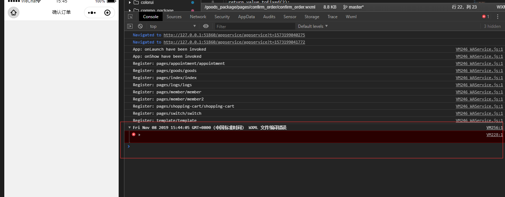Viewport: 505px width, 197px height.
Task: Open the Default levels dropdown
Action: click(x=313, y=26)
